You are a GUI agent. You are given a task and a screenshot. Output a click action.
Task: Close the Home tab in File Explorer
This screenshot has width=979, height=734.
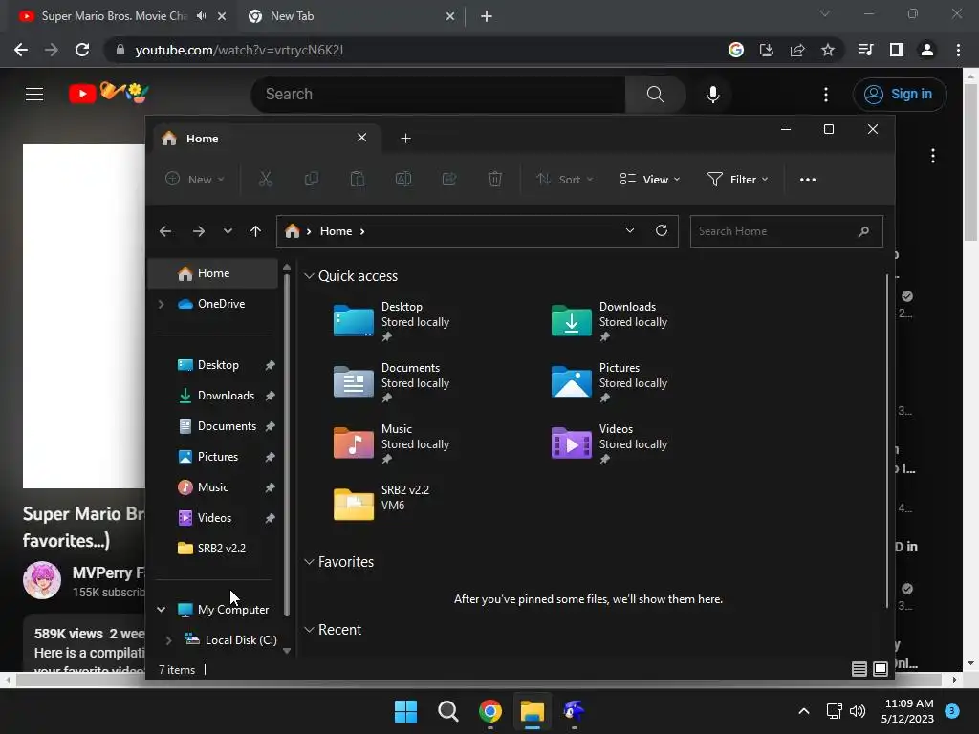361,138
